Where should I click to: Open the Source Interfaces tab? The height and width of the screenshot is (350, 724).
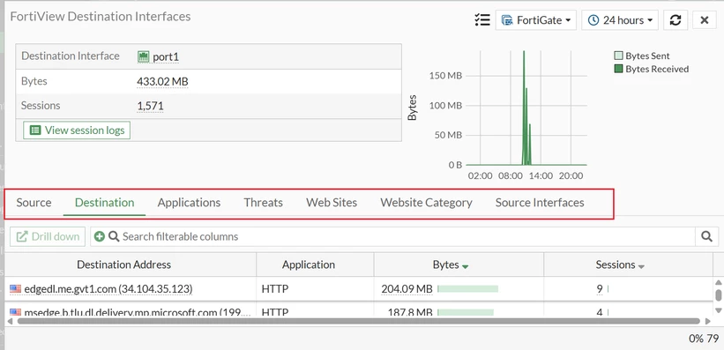(540, 203)
